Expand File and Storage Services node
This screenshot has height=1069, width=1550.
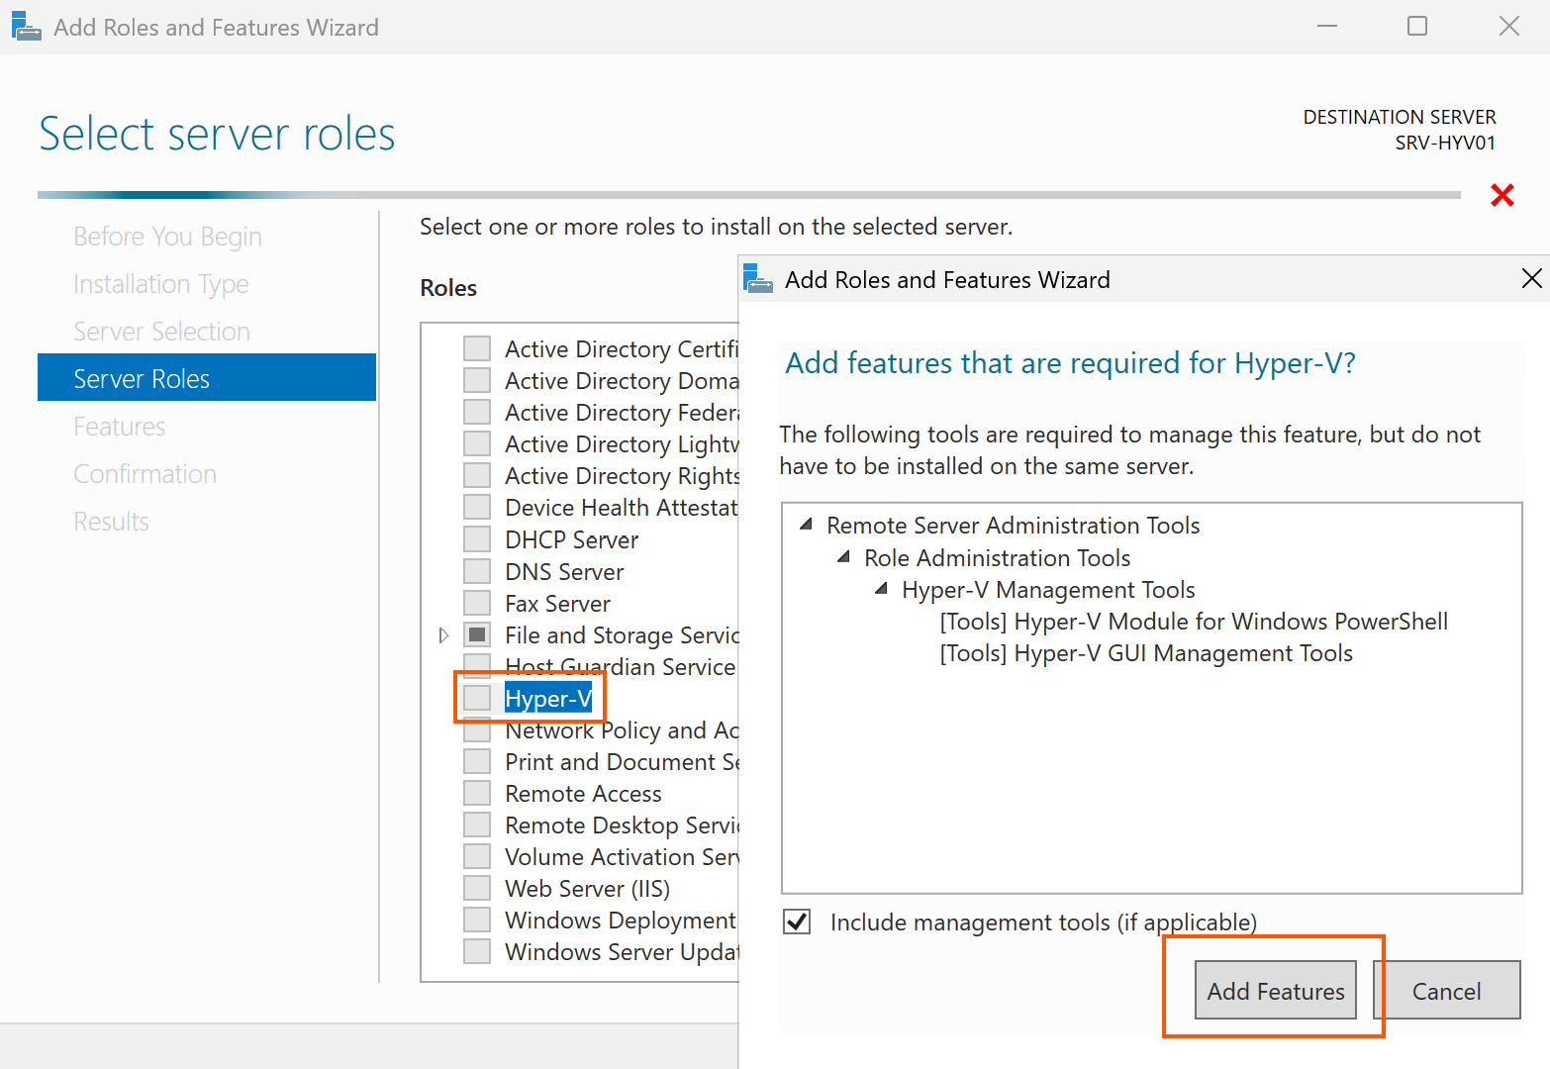click(443, 635)
